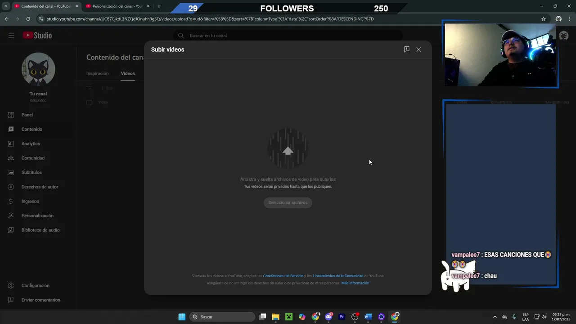The width and height of the screenshot is (576, 324).
Task: Open Discord from the taskbar
Action: (328, 317)
